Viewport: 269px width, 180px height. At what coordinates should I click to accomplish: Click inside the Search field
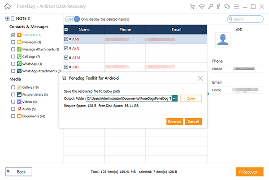[x=245, y=19]
